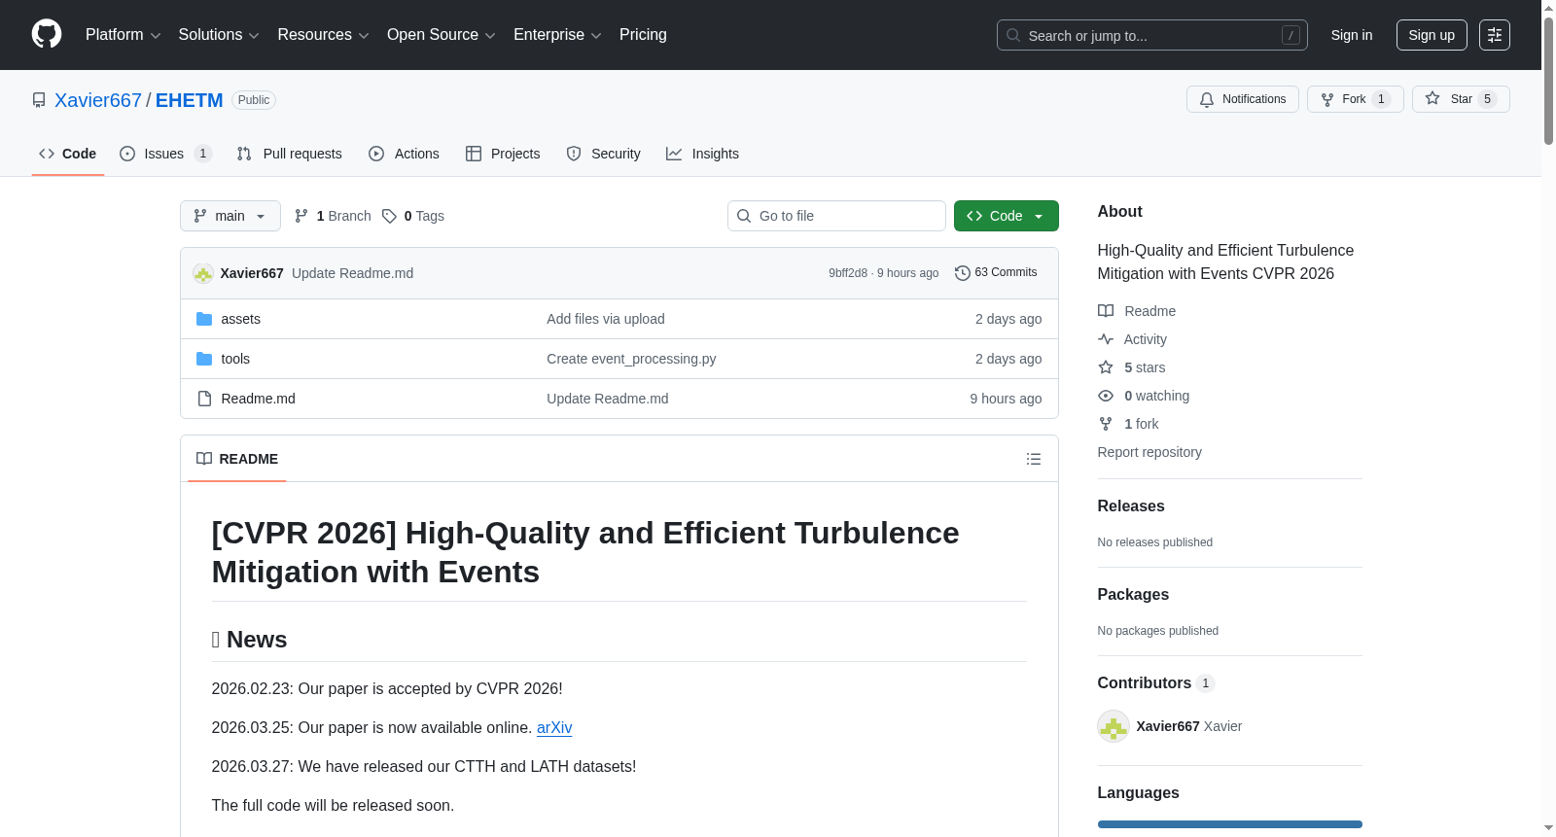Click the assets folder icon
Screen dimensions: 1556x837
(204, 319)
